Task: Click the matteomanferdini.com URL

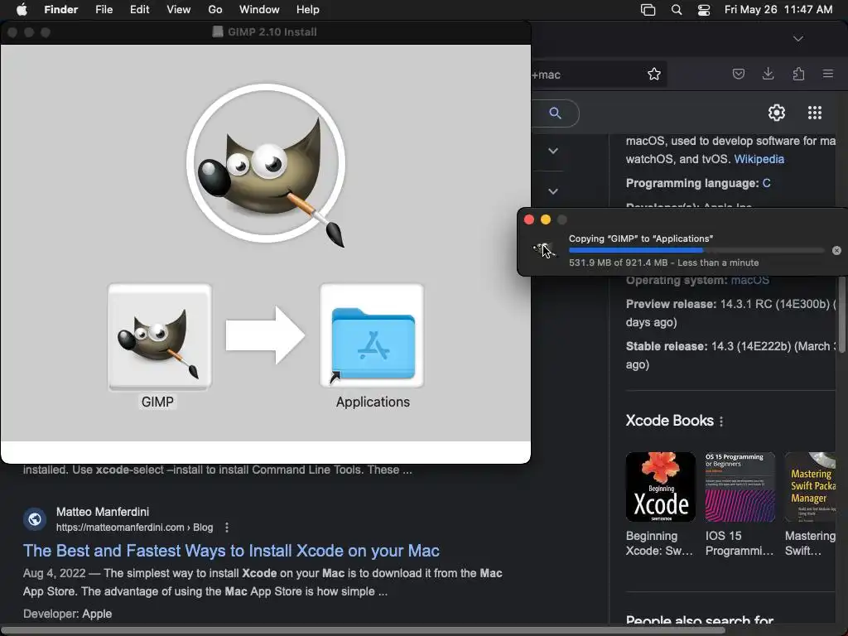Action: click(x=134, y=528)
